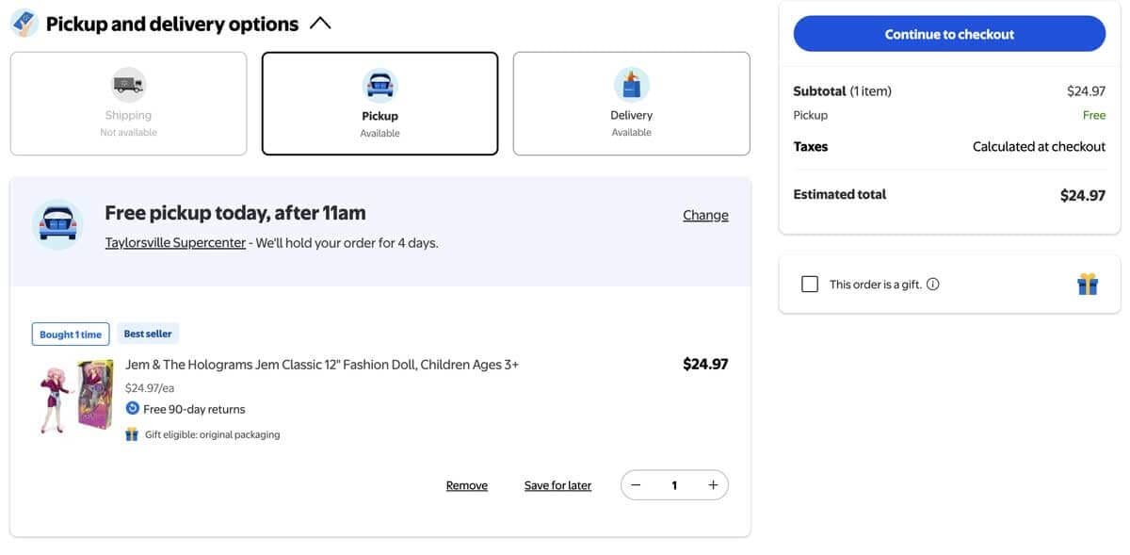Click the delivery bag icon
The width and height of the screenshot is (1130, 555).
point(631,85)
